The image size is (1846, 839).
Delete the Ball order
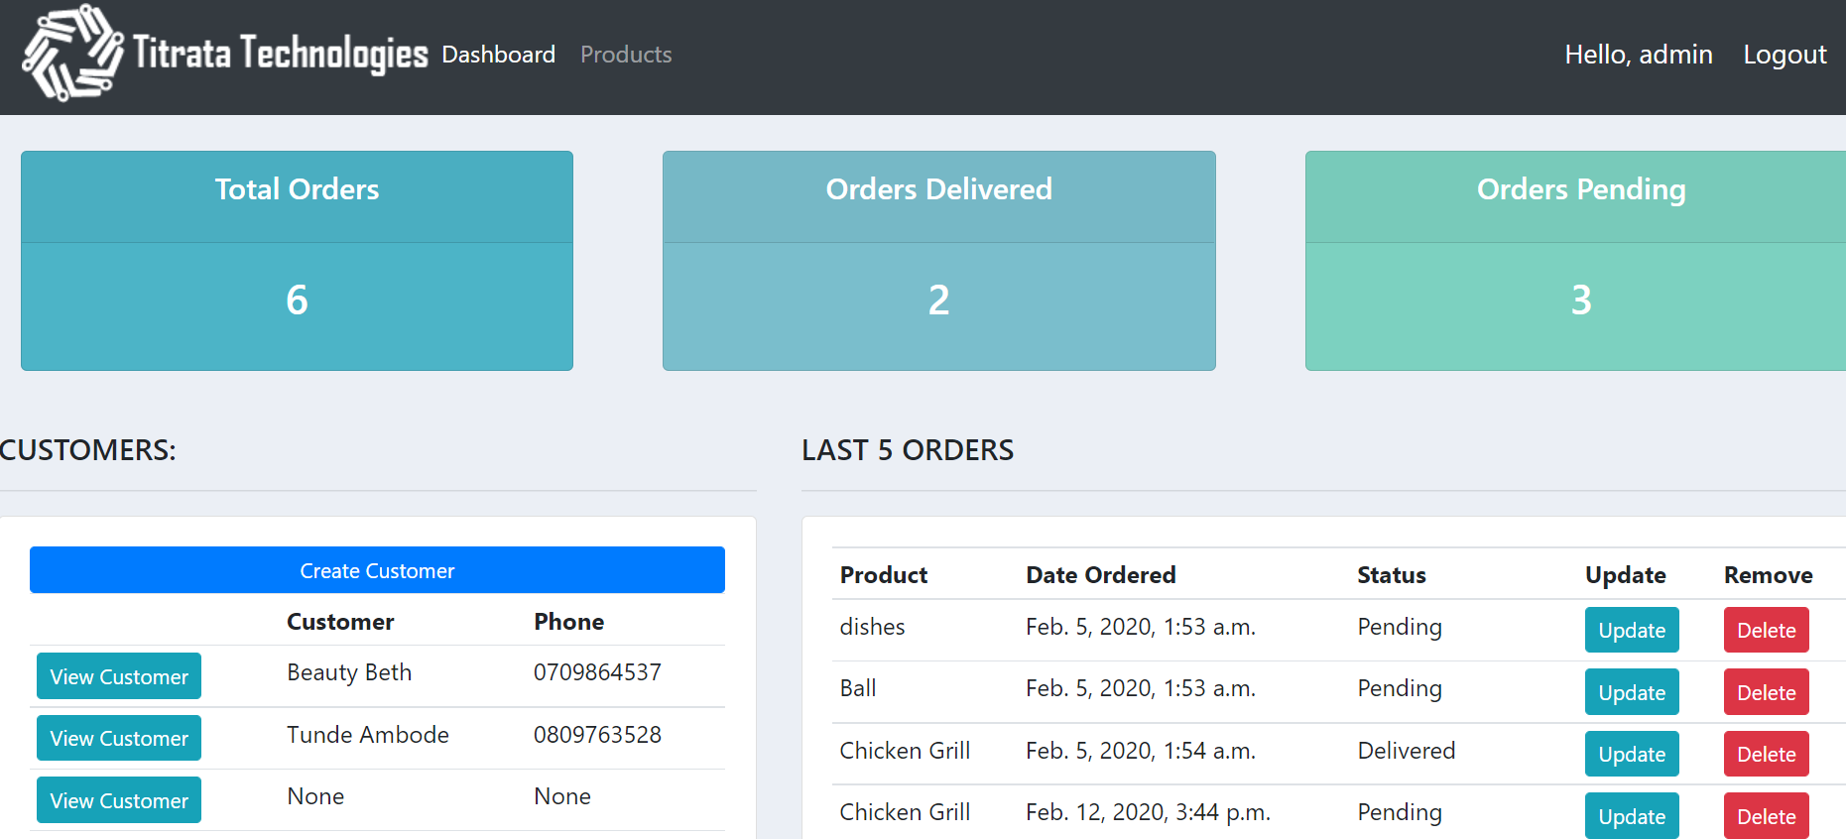1766,692
